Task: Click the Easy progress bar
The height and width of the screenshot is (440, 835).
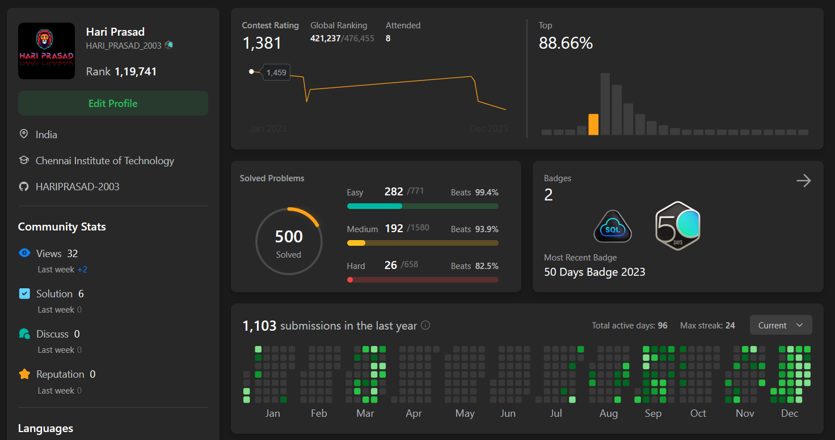Action: point(423,206)
